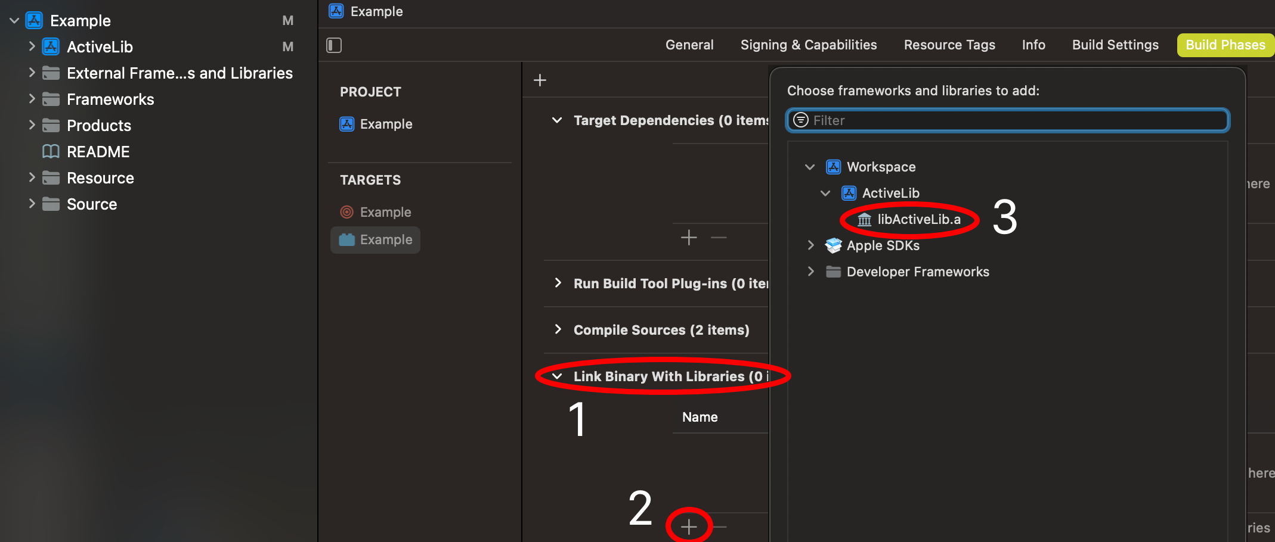Add target dependency with plus button
This screenshot has width=1275, height=542.
pyautogui.click(x=689, y=238)
